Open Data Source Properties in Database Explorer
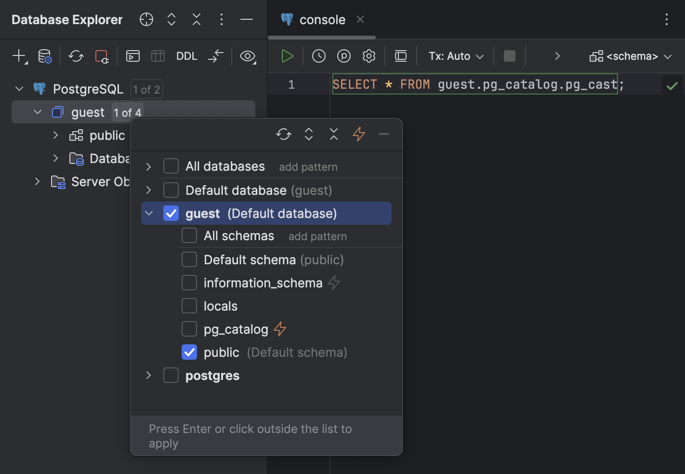 click(x=44, y=56)
